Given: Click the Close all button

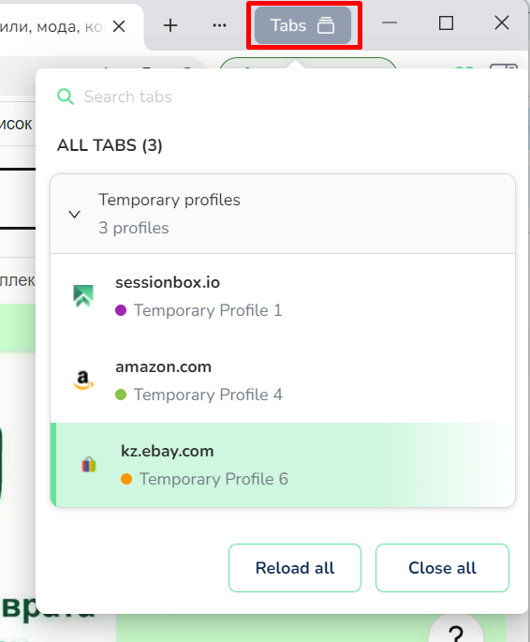Looking at the screenshot, I should point(442,568).
